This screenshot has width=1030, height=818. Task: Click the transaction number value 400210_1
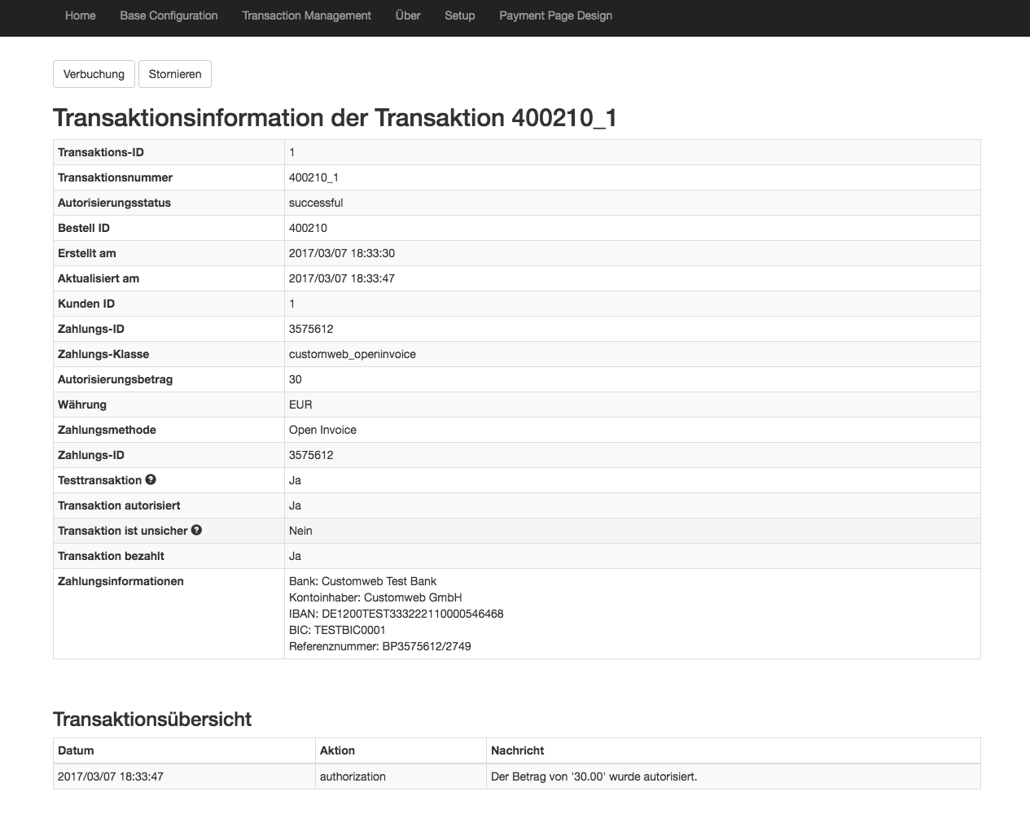pos(313,177)
